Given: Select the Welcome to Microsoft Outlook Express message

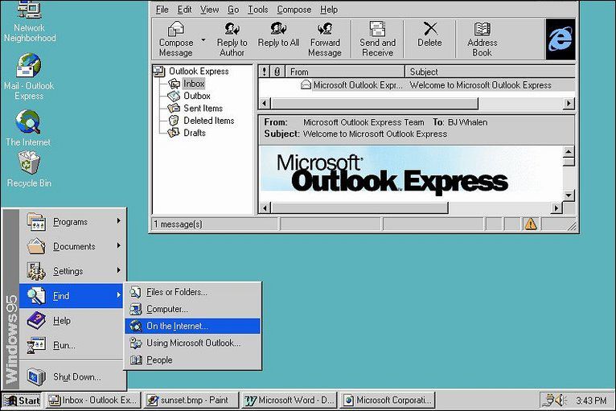Looking at the screenshot, I should point(417,85).
